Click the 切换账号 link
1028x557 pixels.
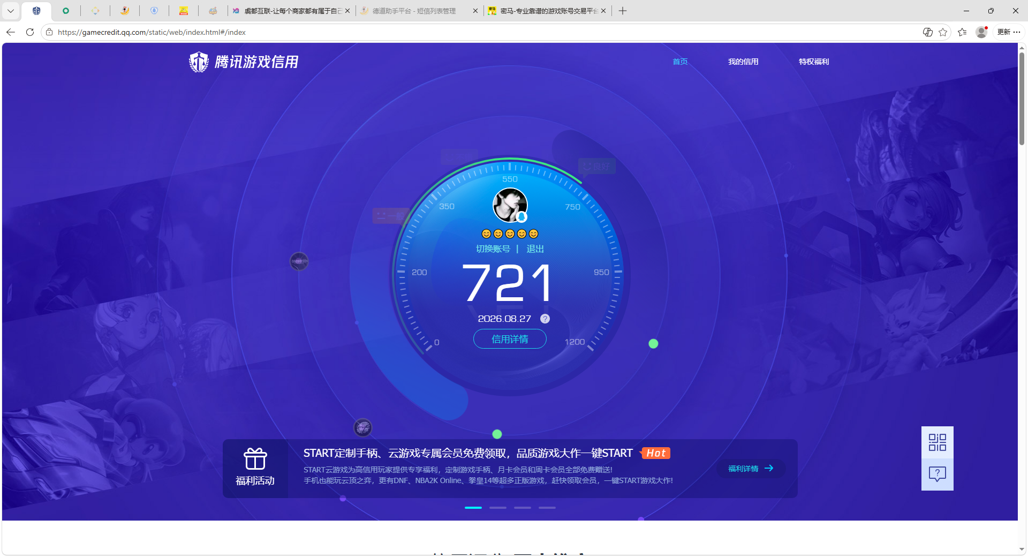click(x=493, y=249)
